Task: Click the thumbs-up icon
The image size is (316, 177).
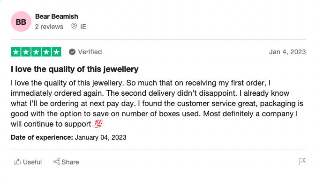Action: tap(18, 162)
